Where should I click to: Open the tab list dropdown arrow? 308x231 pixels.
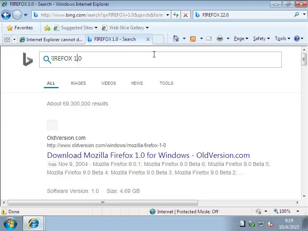[14, 40]
